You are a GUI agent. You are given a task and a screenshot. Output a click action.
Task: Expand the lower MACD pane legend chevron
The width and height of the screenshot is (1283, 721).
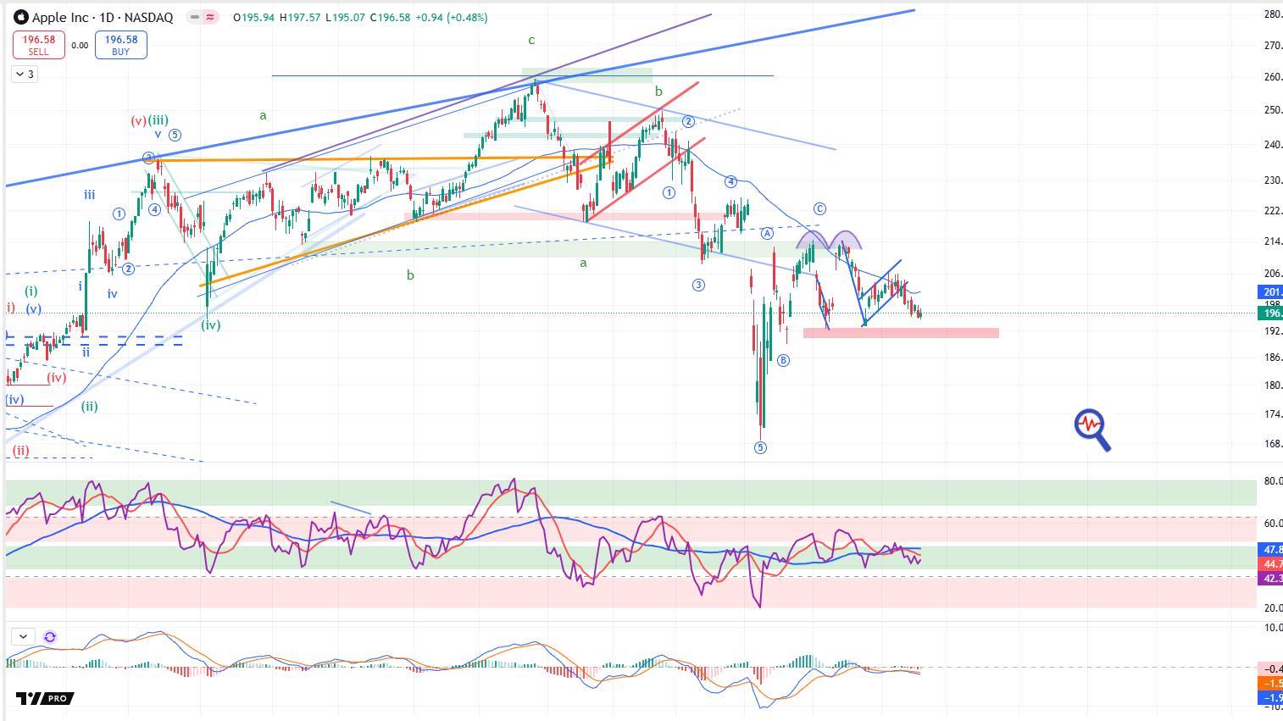point(23,636)
